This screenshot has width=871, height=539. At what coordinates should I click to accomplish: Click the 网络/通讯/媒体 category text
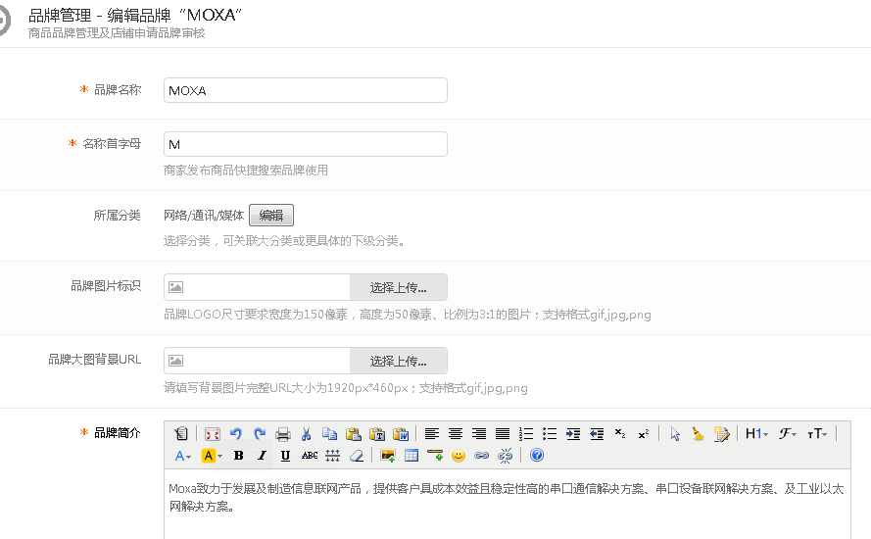204,216
